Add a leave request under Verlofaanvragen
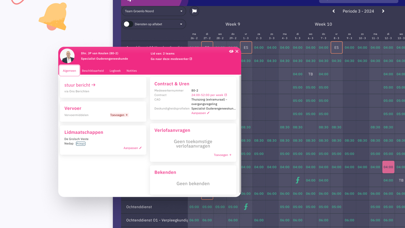Viewport: 405px width, 228px height. 223,155
